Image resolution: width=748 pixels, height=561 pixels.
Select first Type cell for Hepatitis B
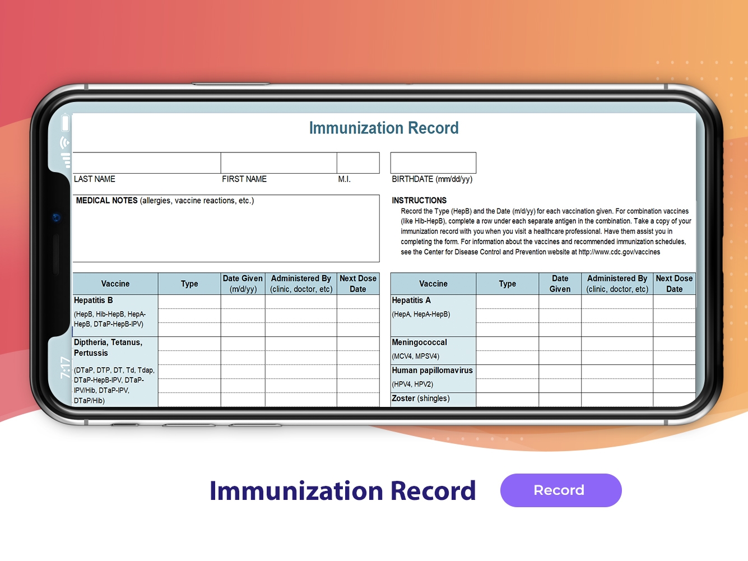[x=189, y=302]
